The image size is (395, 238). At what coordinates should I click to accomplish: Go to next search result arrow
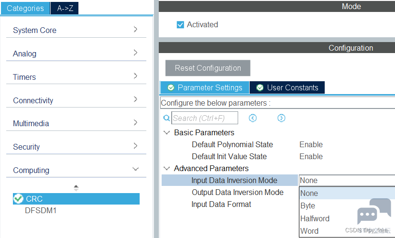pyautogui.click(x=281, y=118)
